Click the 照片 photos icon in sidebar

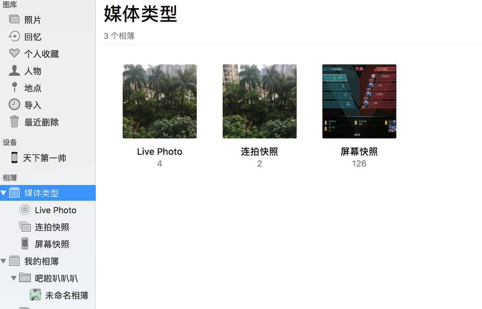coord(14,19)
